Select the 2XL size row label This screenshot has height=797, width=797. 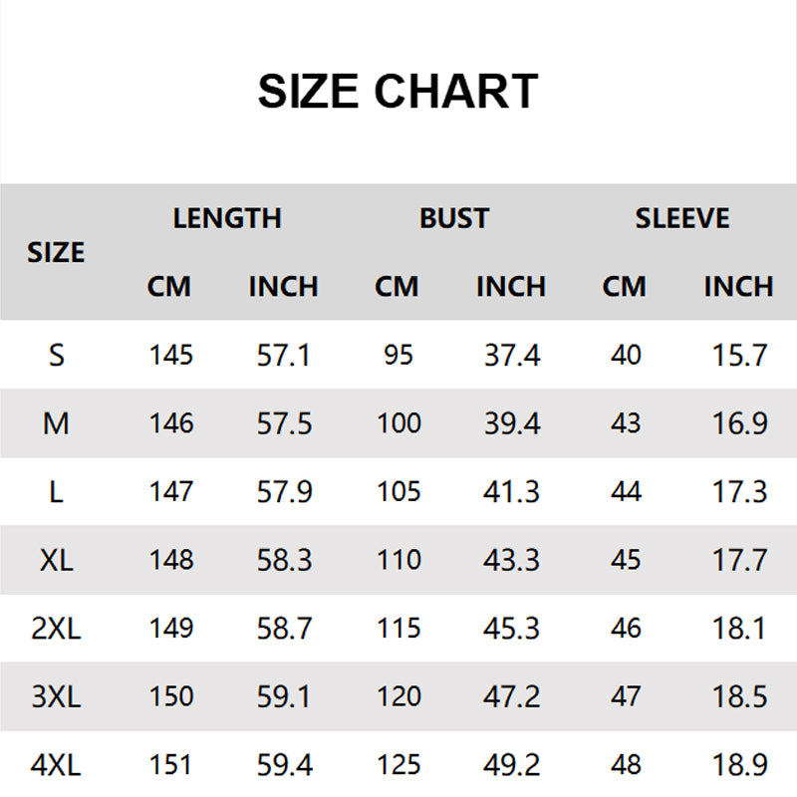pyautogui.click(x=56, y=629)
